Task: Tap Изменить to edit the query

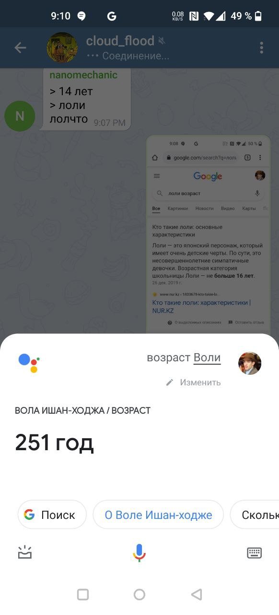Action: click(x=200, y=382)
